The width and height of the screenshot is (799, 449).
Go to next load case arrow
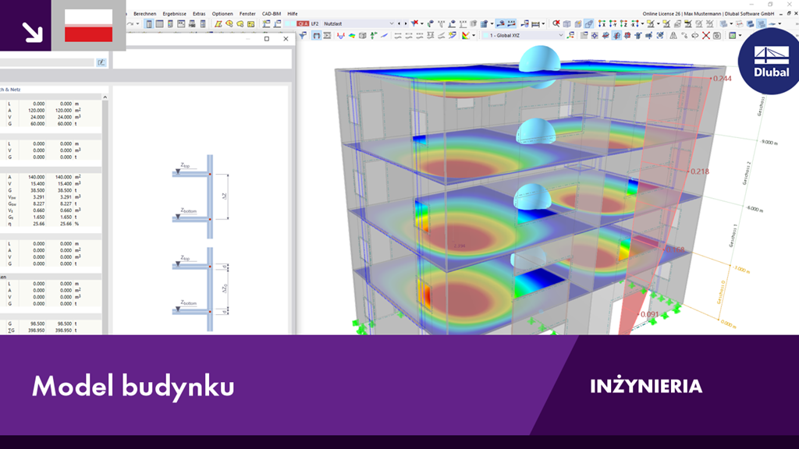pos(406,23)
